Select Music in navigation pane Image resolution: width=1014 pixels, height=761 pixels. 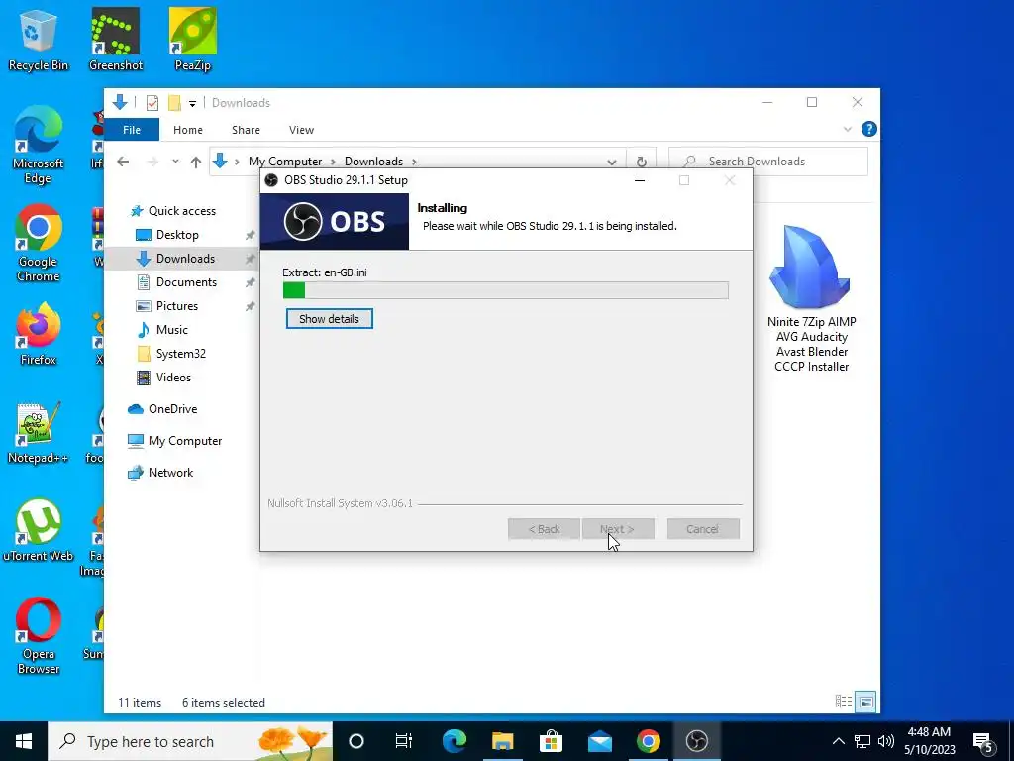pyautogui.click(x=172, y=330)
